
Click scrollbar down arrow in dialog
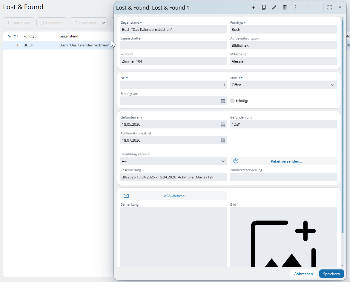343,266
